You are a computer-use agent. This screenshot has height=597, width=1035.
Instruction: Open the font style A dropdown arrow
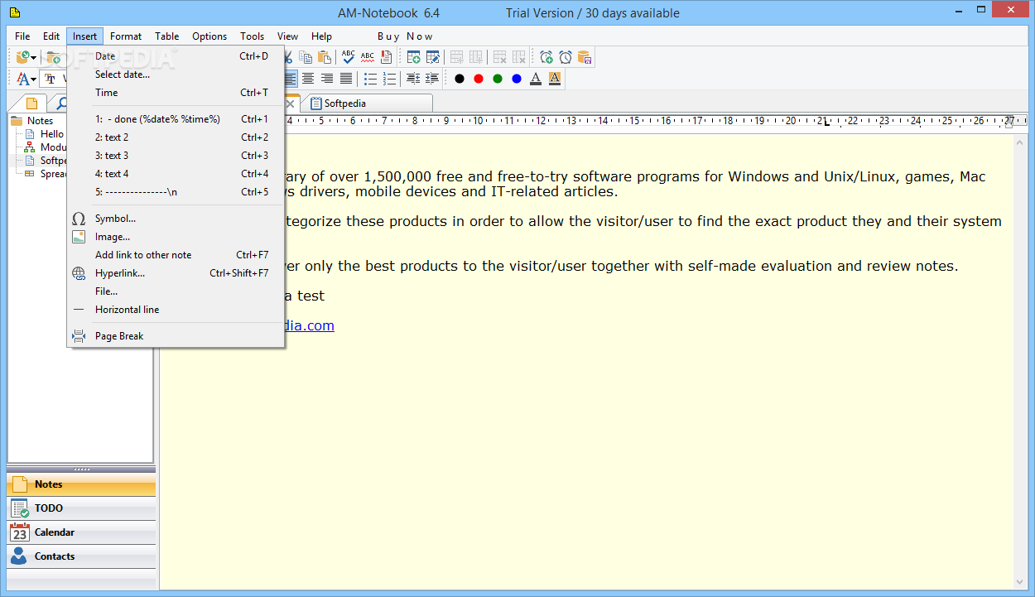pos(34,79)
